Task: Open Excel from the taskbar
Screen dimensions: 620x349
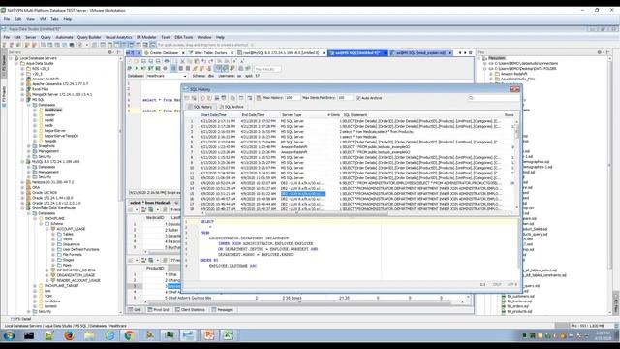Action: [x=229, y=335]
